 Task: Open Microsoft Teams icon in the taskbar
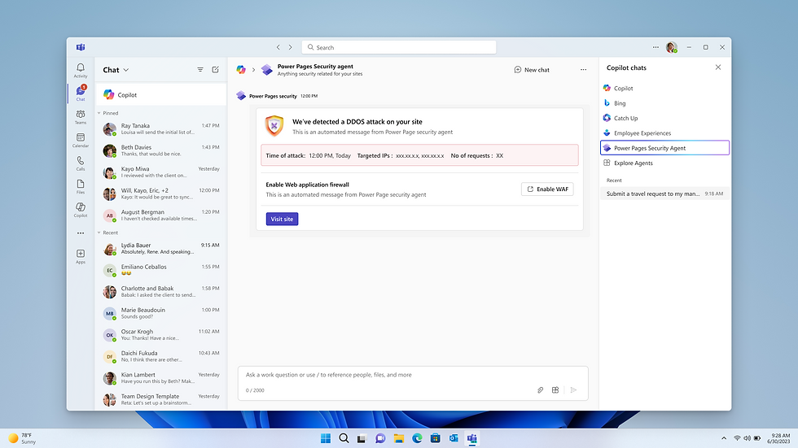coord(471,438)
